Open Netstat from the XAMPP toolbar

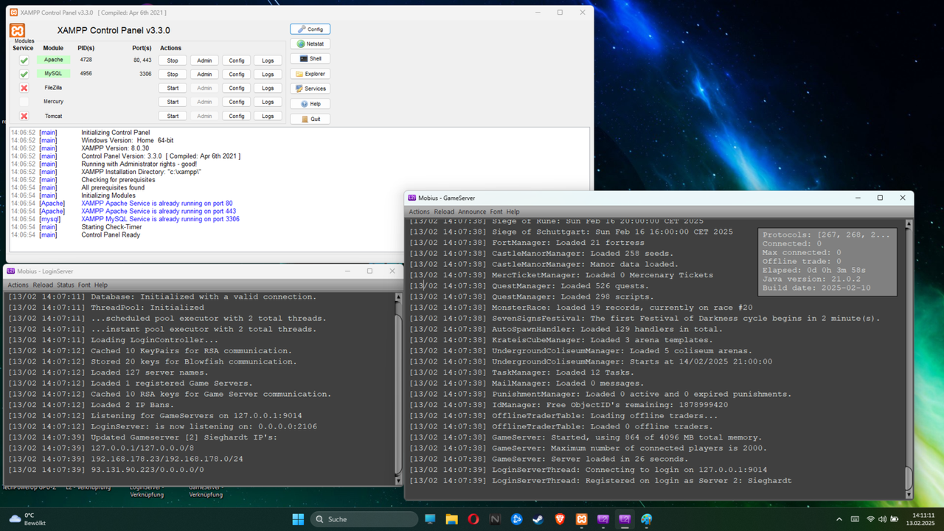[310, 44]
